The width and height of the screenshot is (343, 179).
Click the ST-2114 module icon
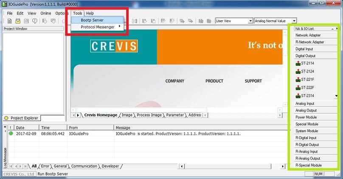pos(298,64)
